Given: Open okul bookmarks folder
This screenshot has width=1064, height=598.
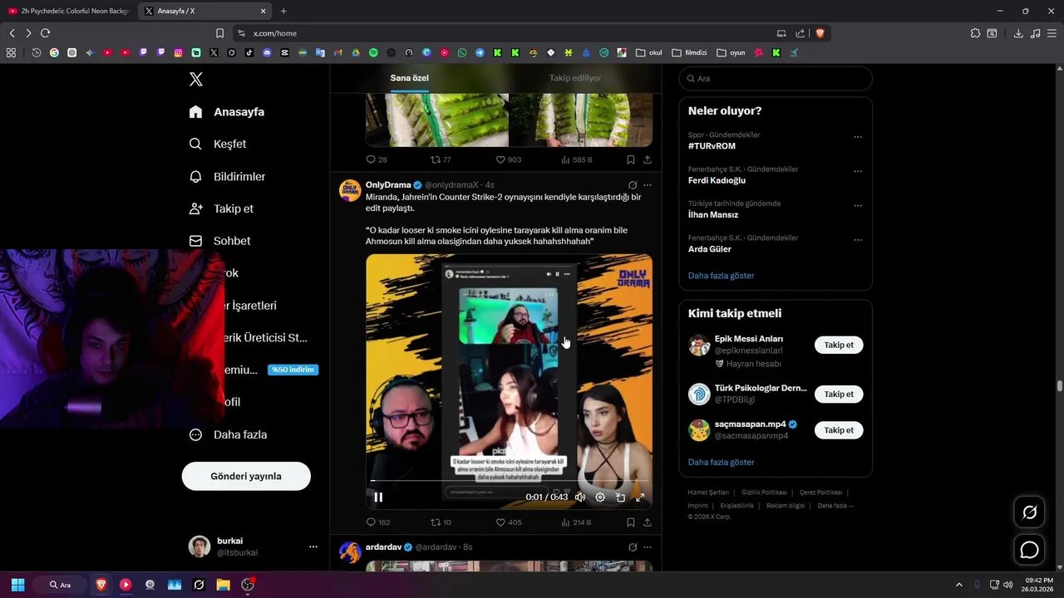Looking at the screenshot, I should point(649,52).
